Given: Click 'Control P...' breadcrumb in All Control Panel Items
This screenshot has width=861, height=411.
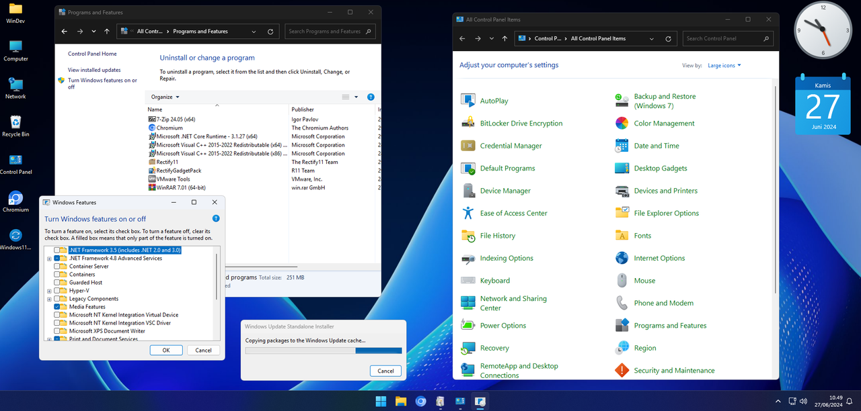Looking at the screenshot, I should 548,39.
